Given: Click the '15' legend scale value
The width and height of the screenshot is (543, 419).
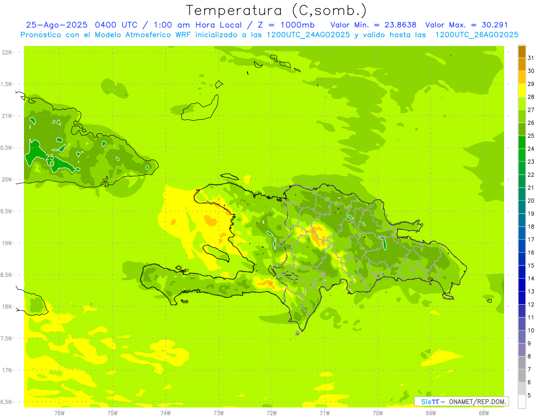Looking at the screenshot, I should point(531,265).
